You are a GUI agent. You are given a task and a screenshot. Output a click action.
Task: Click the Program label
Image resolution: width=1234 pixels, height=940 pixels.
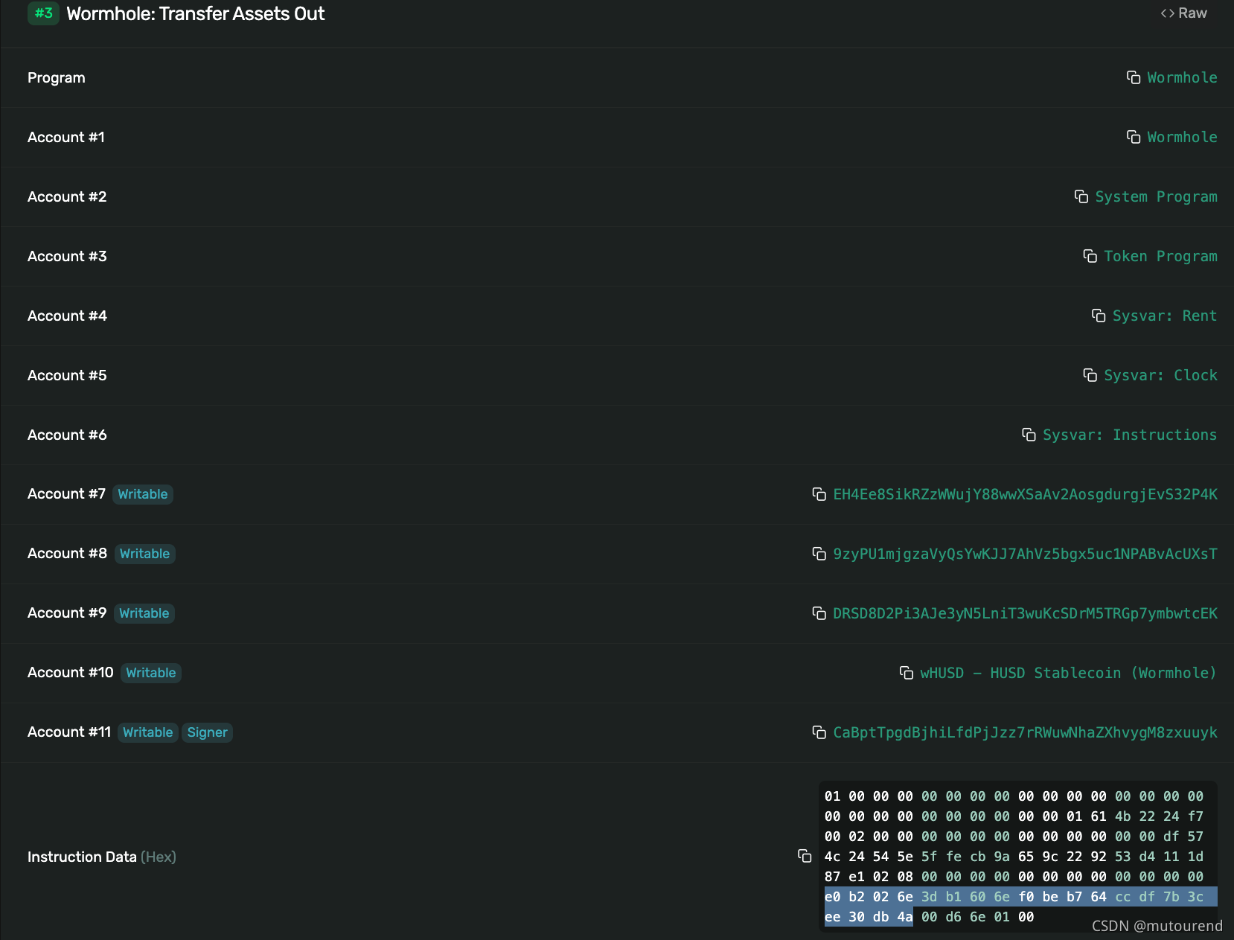point(57,77)
